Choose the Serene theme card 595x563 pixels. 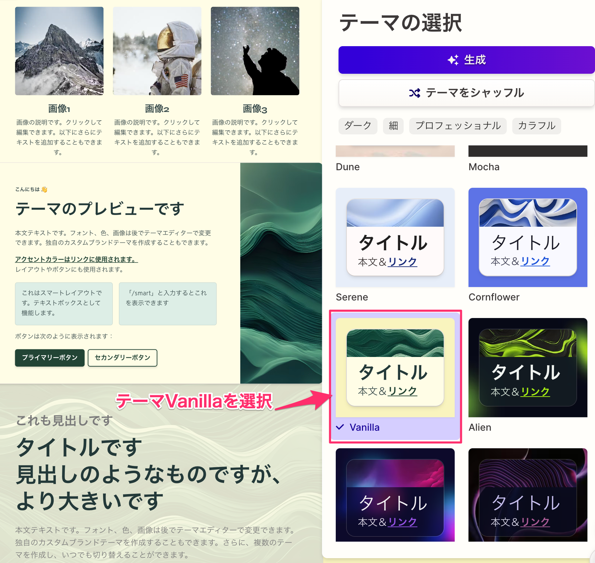[x=395, y=237]
